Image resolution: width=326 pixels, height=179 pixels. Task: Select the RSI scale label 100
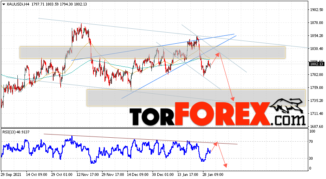(312, 131)
